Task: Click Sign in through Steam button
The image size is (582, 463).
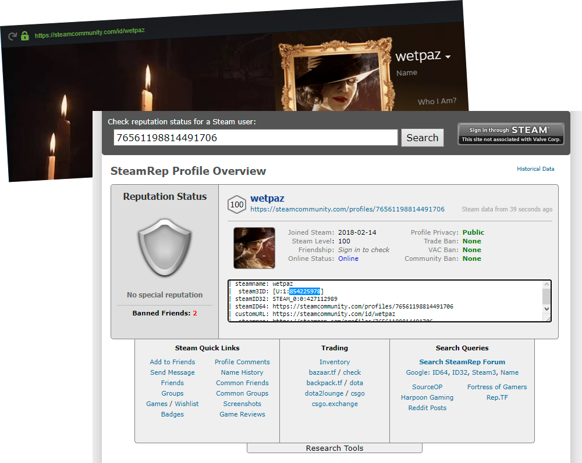Action: point(511,134)
